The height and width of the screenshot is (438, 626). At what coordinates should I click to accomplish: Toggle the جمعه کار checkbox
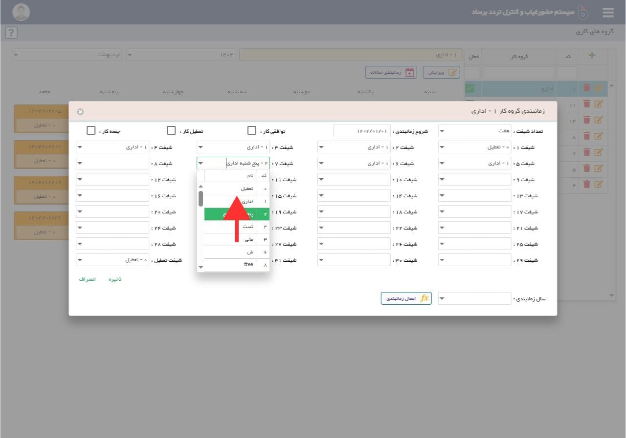(91, 131)
